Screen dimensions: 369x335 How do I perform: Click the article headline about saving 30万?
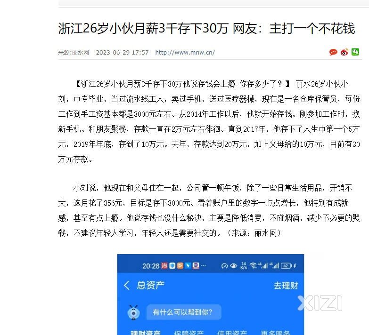pos(206,28)
